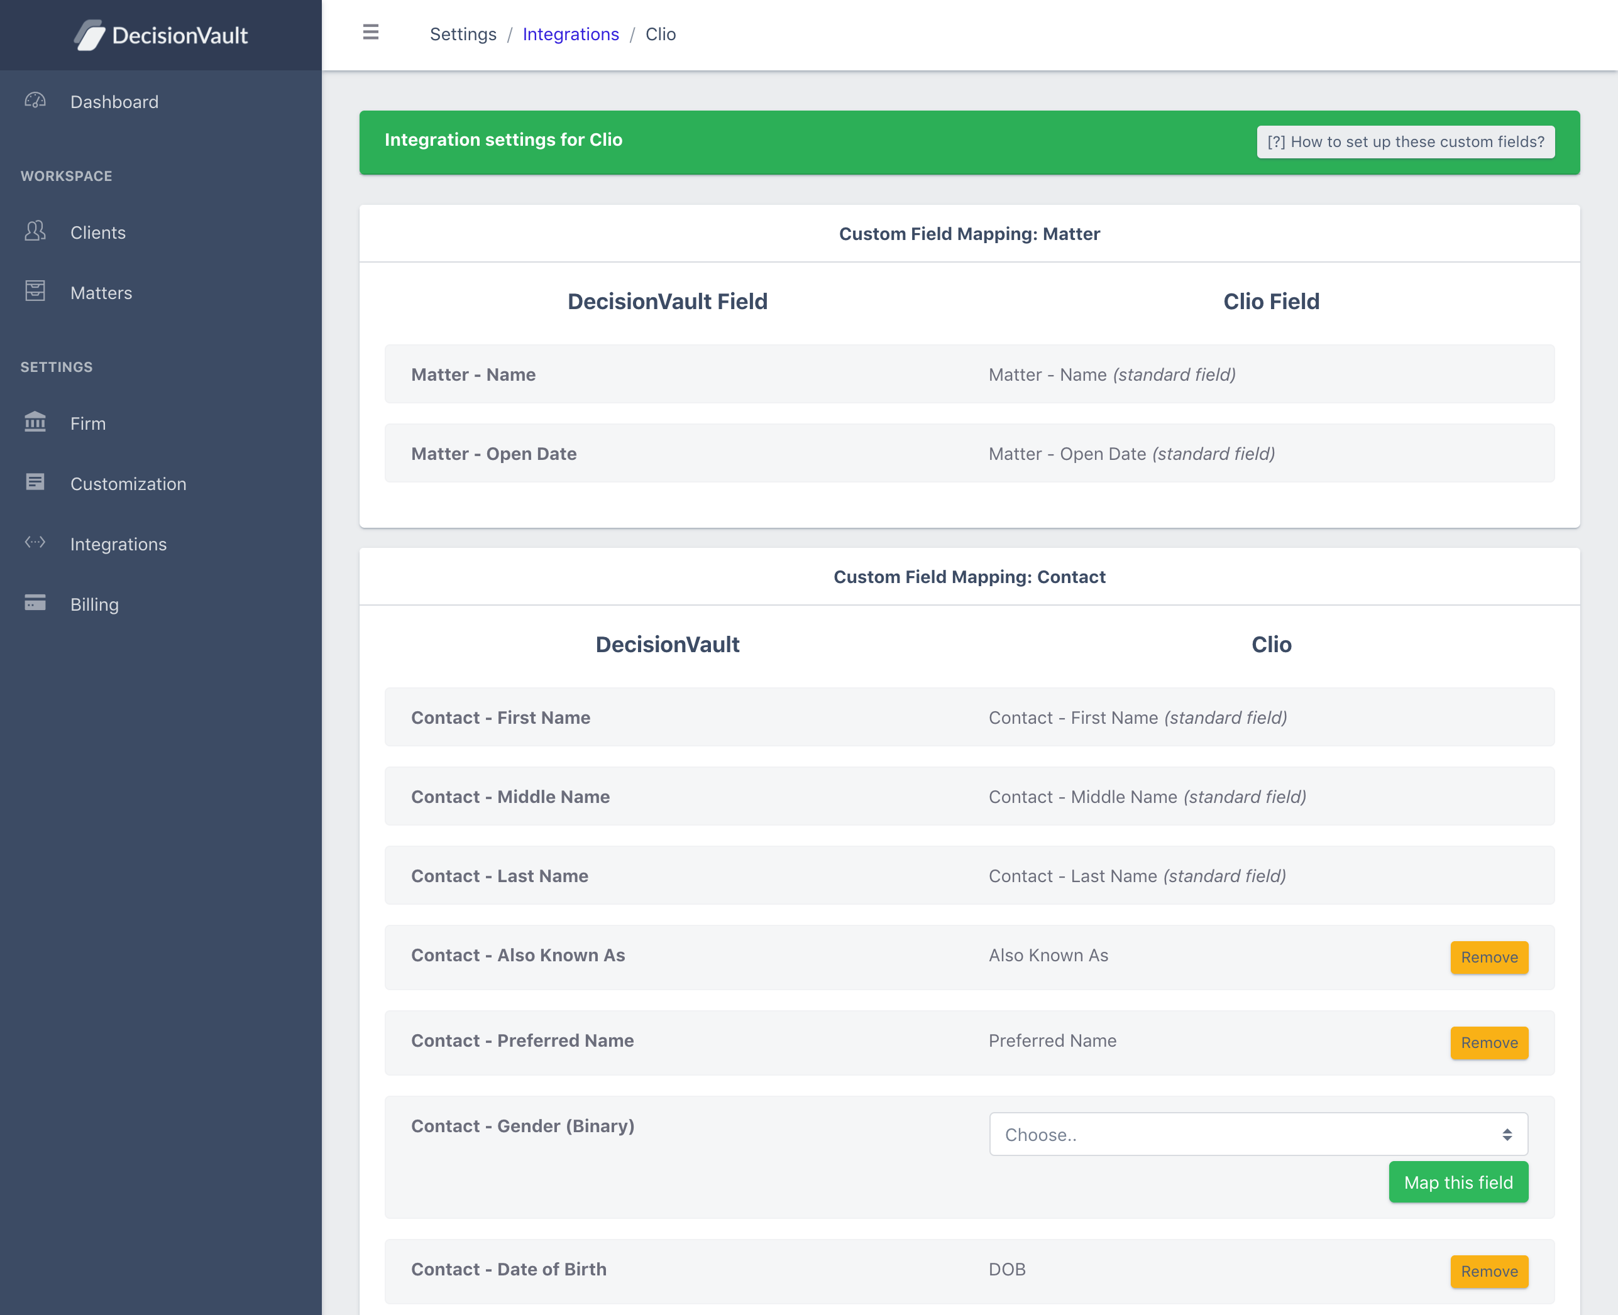Click the Billing credit card icon
The height and width of the screenshot is (1315, 1618).
(x=35, y=603)
